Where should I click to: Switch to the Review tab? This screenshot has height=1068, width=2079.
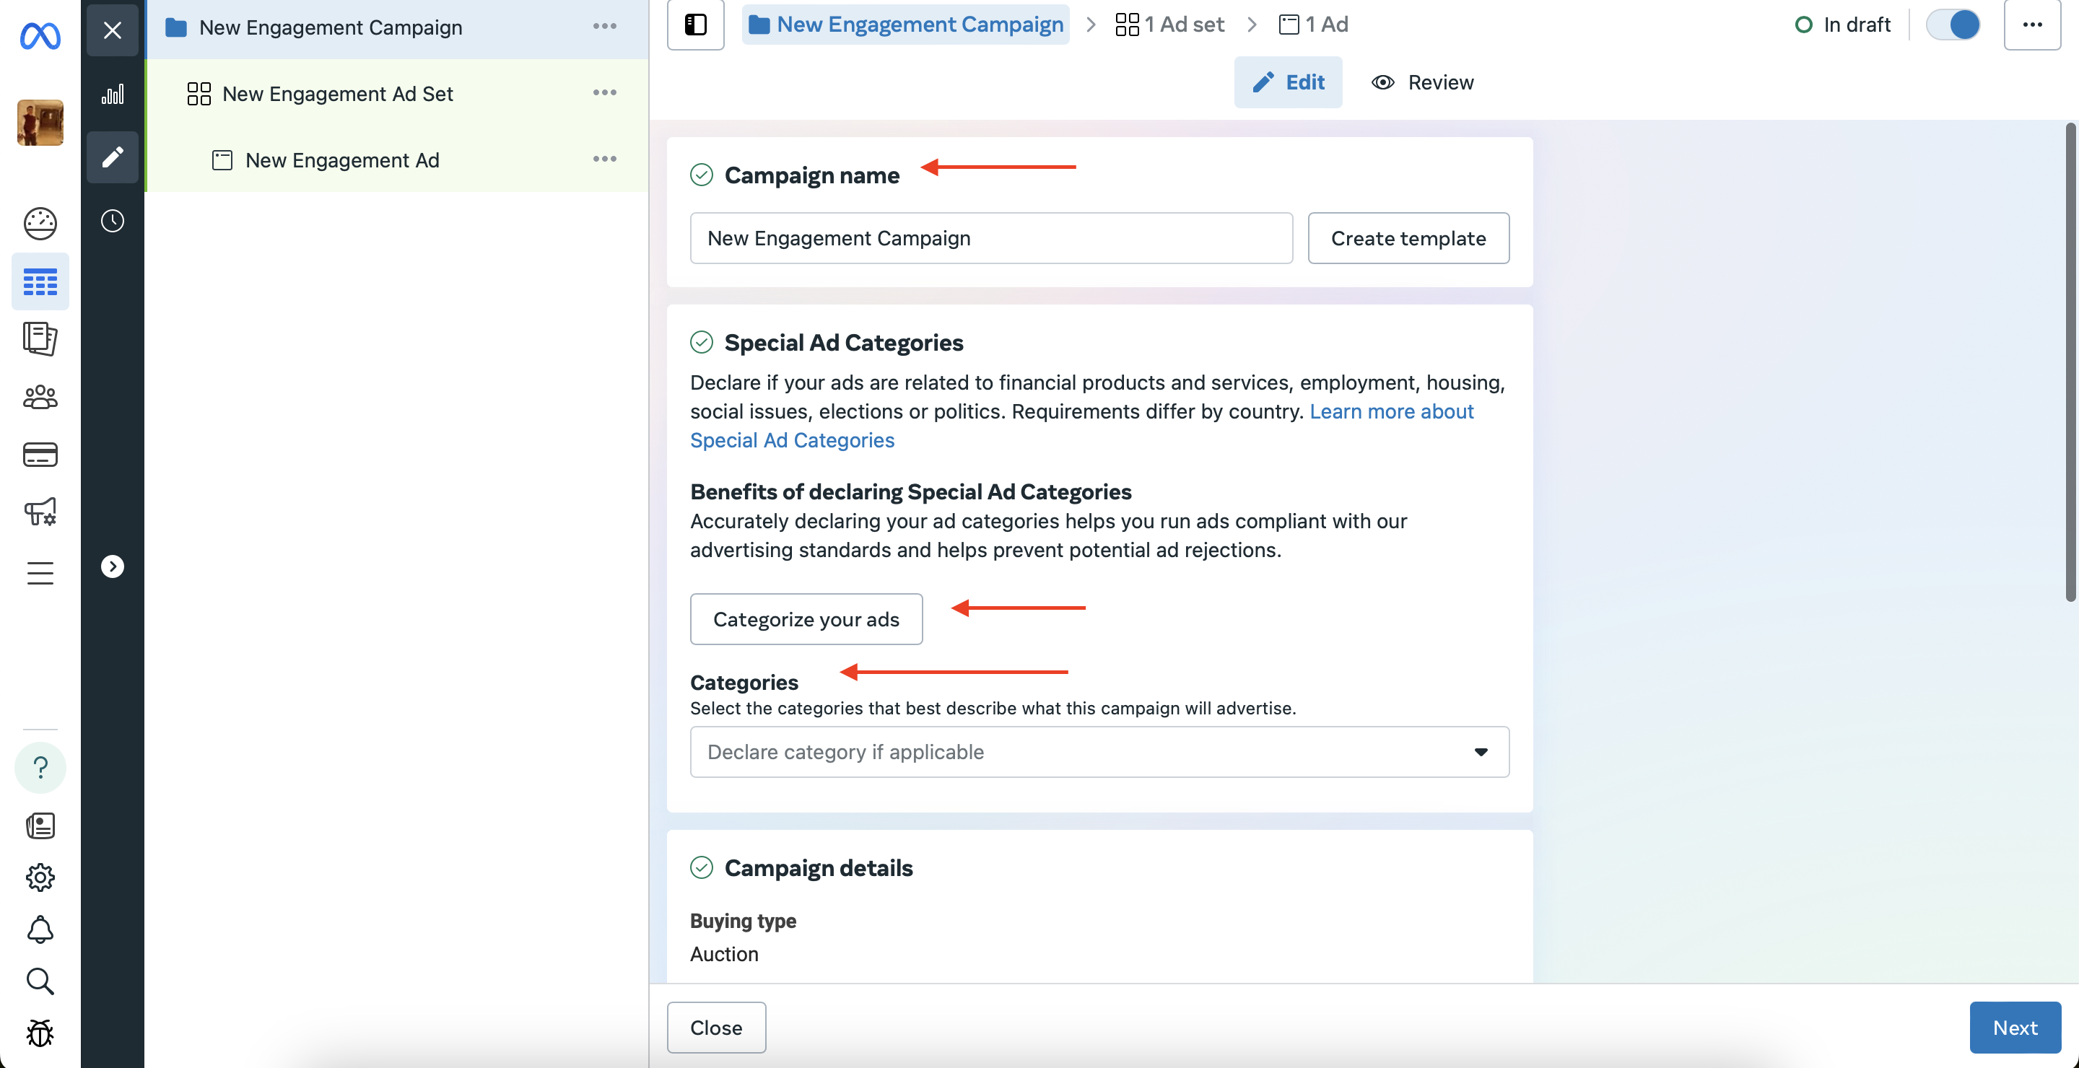point(1422,82)
